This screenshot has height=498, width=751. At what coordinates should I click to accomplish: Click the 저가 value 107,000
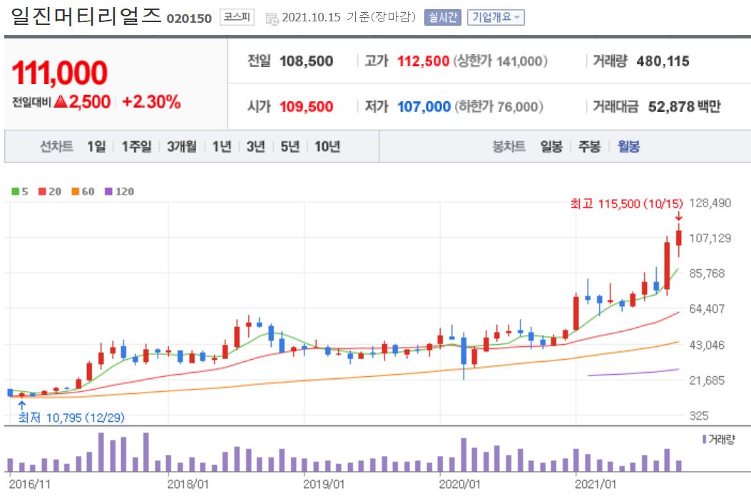(424, 106)
